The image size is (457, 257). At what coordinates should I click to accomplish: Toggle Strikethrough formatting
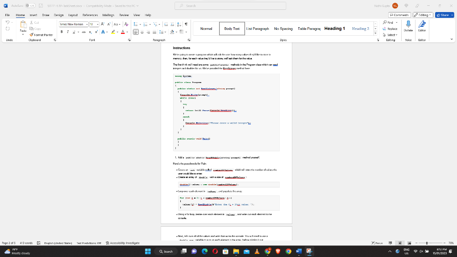coord(83,32)
